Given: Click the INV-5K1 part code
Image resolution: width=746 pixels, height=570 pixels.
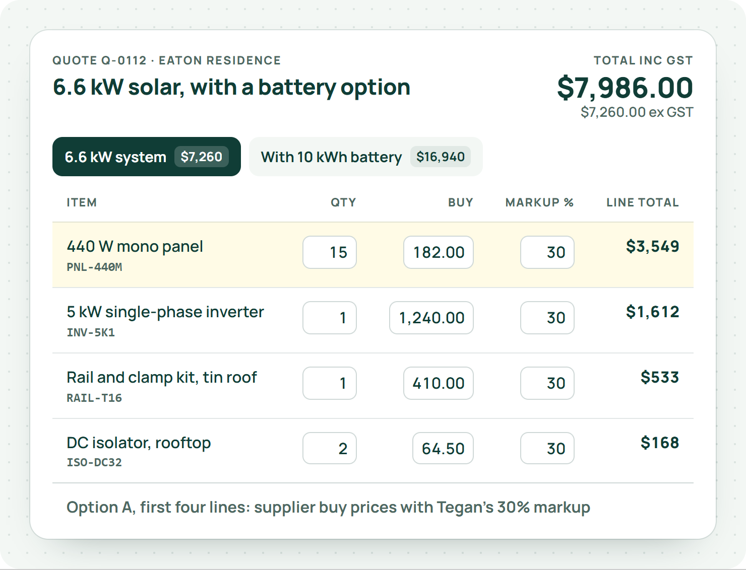Looking at the screenshot, I should click(x=91, y=332).
